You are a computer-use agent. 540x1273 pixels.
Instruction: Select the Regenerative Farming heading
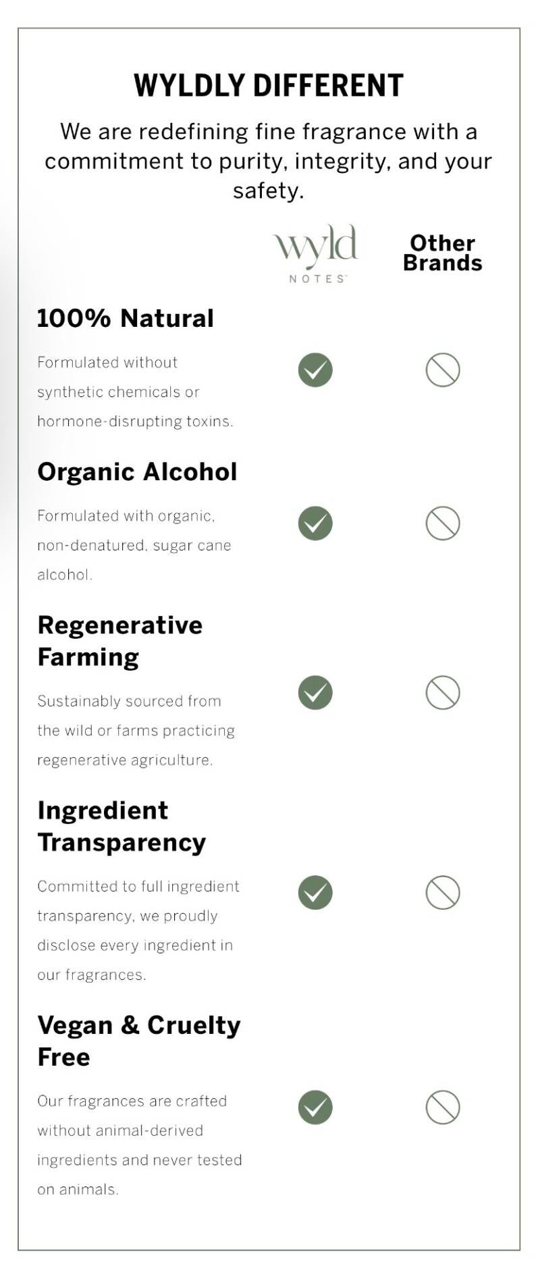(x=120, y=641)
